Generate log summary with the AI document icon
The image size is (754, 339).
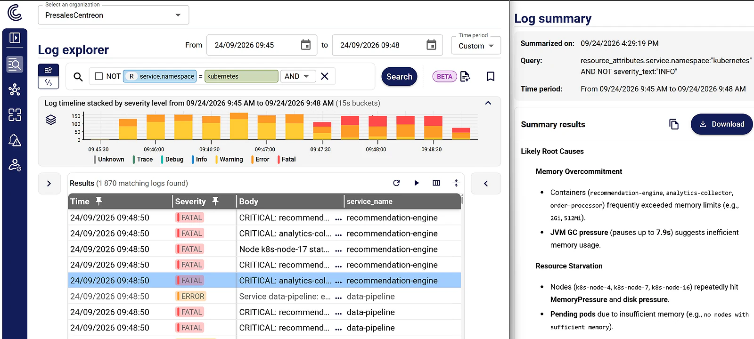coord(465,76)
